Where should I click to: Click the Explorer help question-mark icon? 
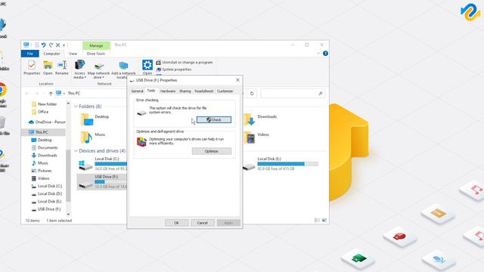pos(325,54)
